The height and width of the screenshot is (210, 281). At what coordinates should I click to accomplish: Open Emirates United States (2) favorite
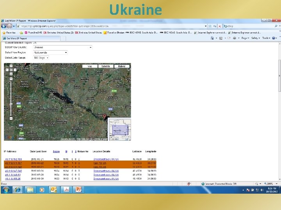[x=59, y=33]
